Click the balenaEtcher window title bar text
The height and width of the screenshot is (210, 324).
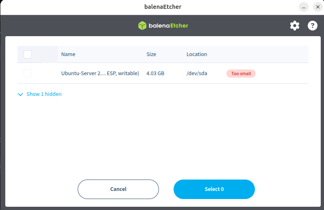point(163,7)
